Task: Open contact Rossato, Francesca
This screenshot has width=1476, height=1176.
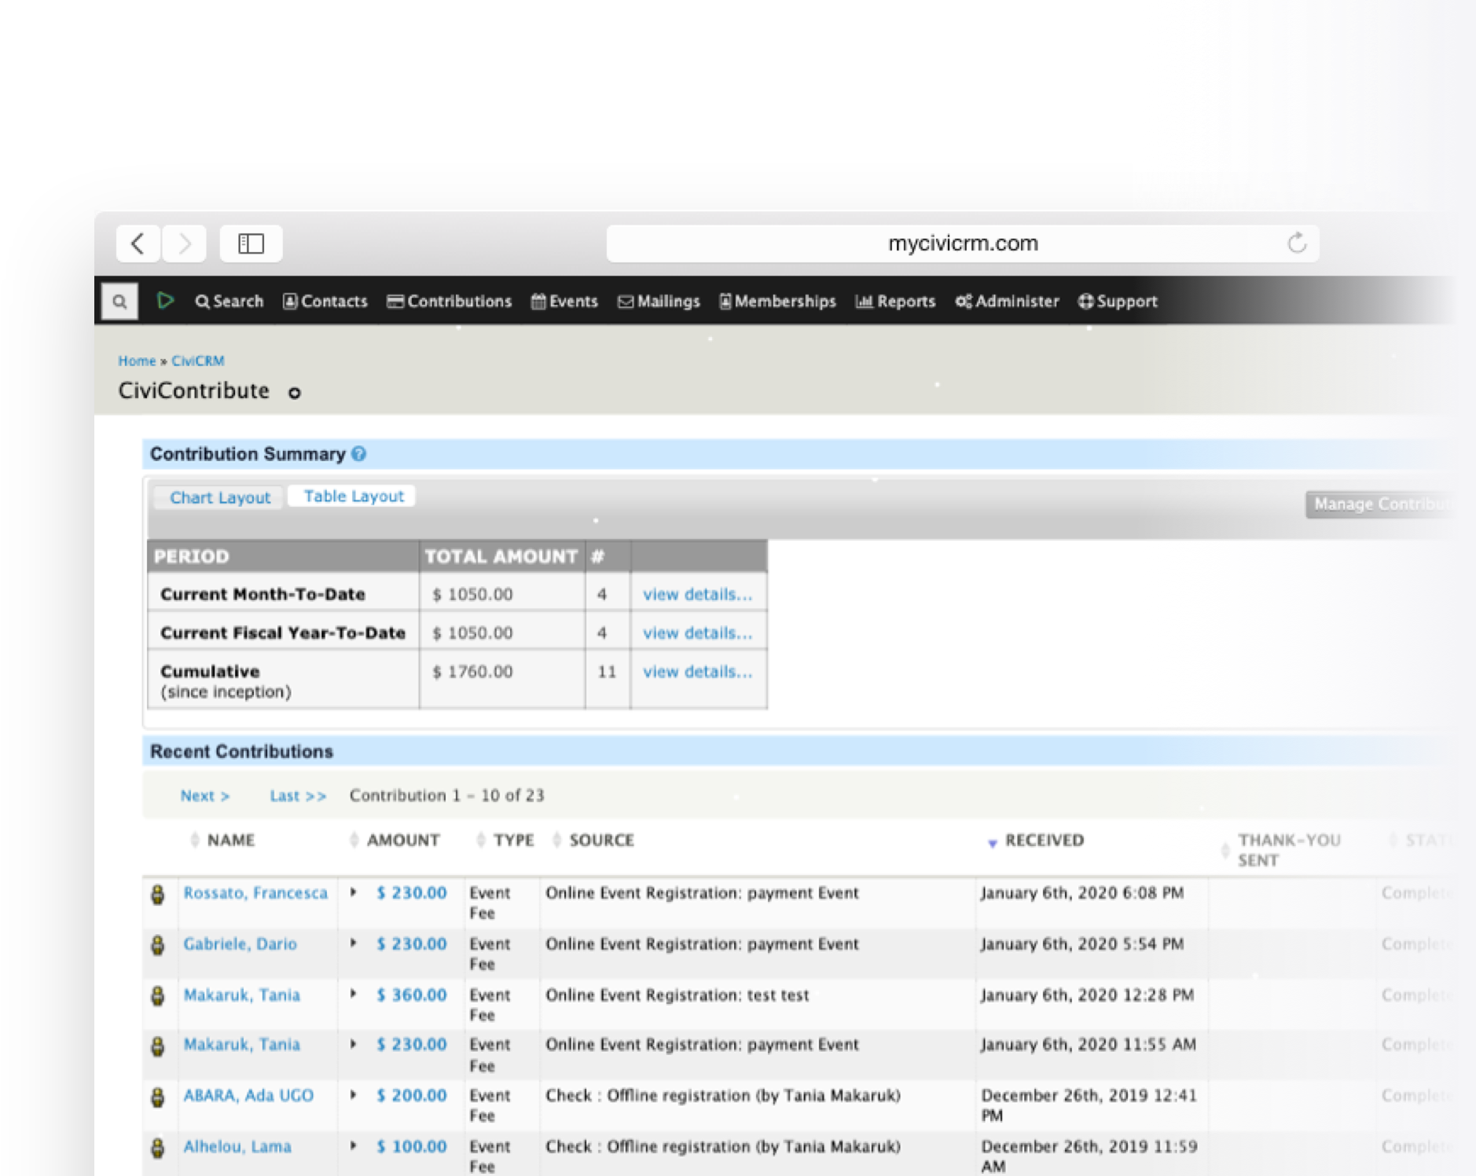Action: [255, 893]
